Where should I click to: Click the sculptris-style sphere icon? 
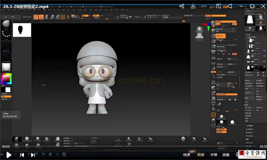tap(68, 17)
